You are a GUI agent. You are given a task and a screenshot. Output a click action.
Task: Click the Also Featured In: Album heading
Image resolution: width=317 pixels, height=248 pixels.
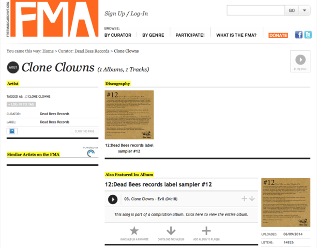click(x=129, y=175)
